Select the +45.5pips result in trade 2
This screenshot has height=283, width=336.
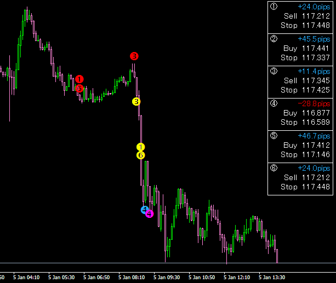314,39
